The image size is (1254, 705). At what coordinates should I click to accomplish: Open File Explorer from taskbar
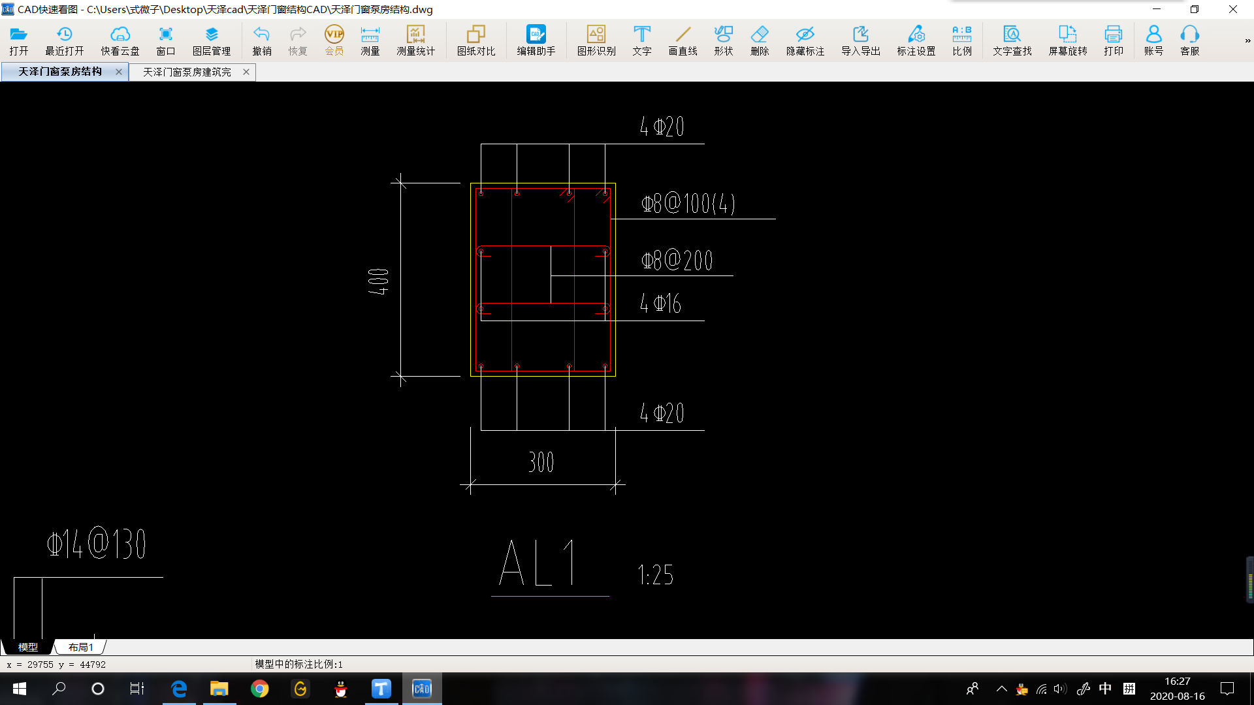pos(219,689)
